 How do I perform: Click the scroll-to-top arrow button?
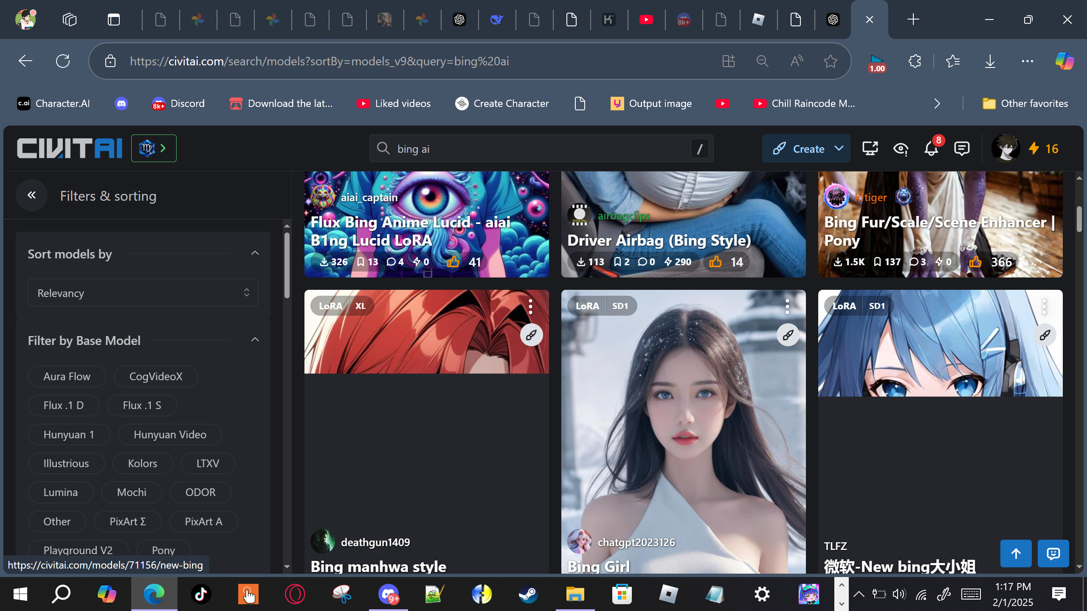click(x=1016, y=554)
